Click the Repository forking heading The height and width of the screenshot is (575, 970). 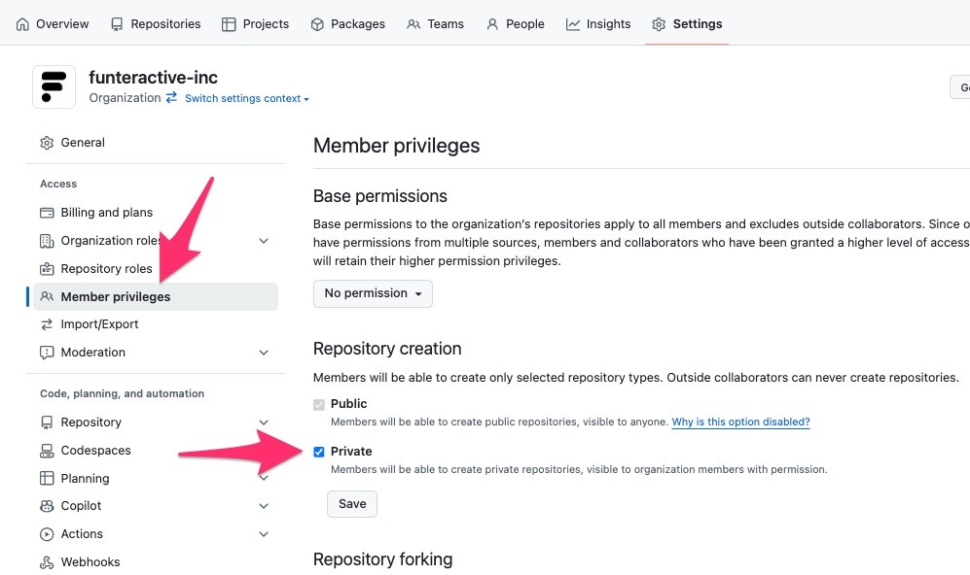tap(383, 559)
